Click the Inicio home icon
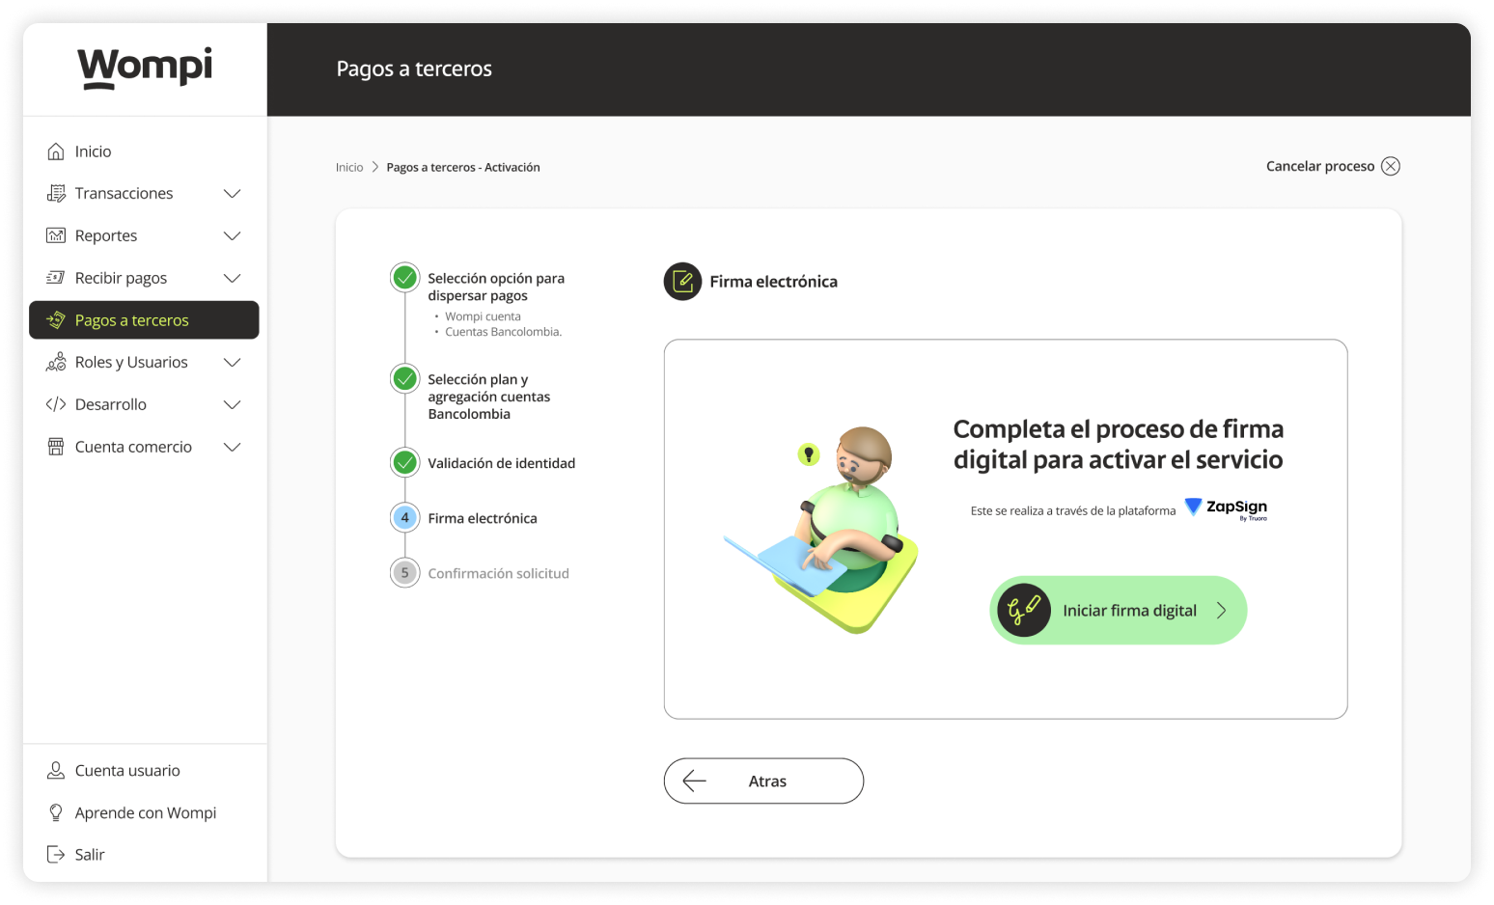The image size is (1494, 905). point(56,151)
